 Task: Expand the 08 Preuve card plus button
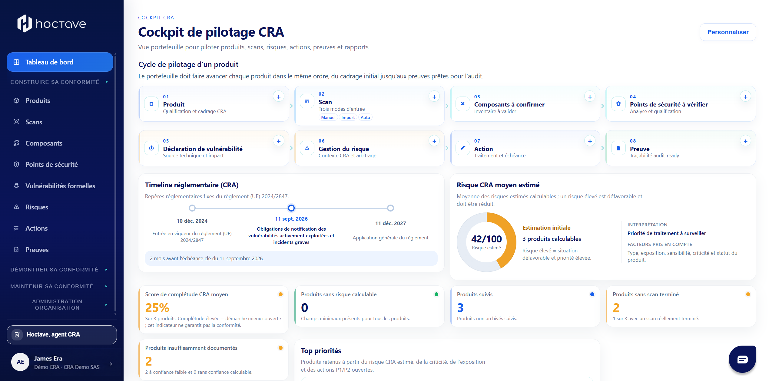click(x=746, y=141)
